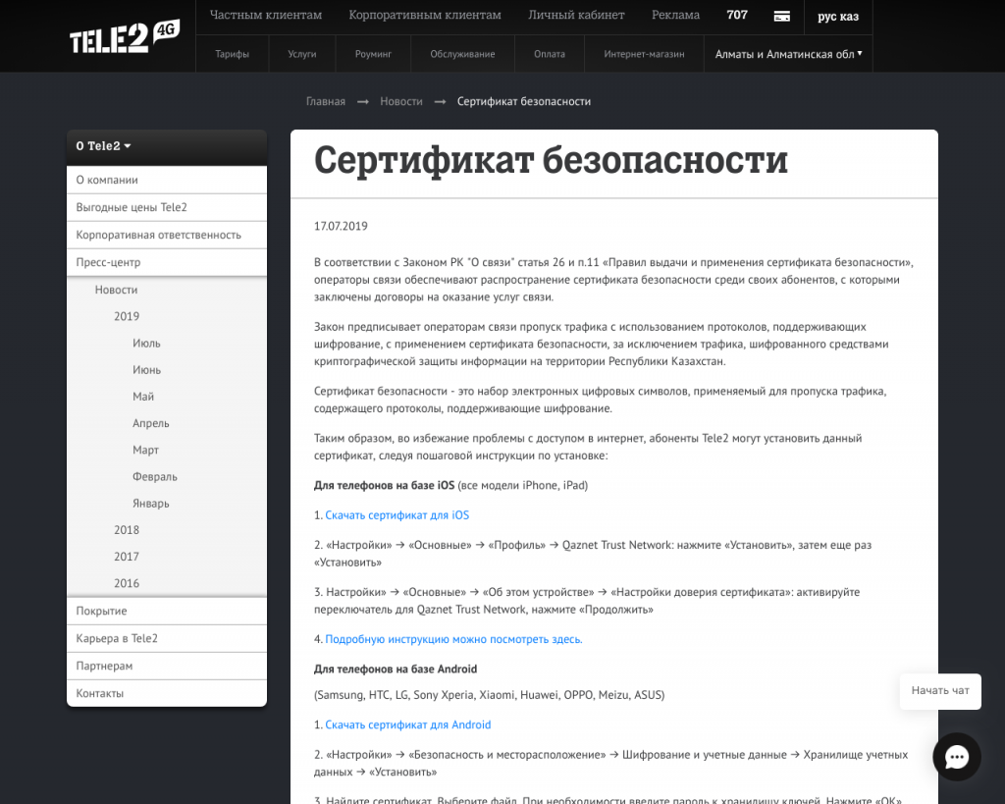Click the date 17.07.2019
Image resolution: width=1005 pixels, height=804 pixels.
(341, 227)
